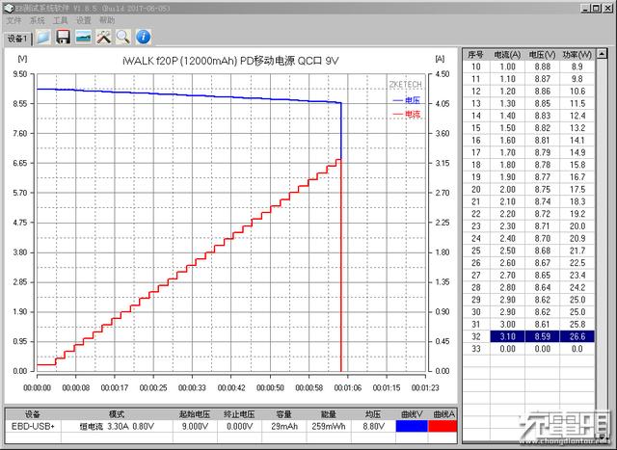Select row 33 with zero values
Screen dimensions: 617x450
pyautogui.click(x=528, y=349)
